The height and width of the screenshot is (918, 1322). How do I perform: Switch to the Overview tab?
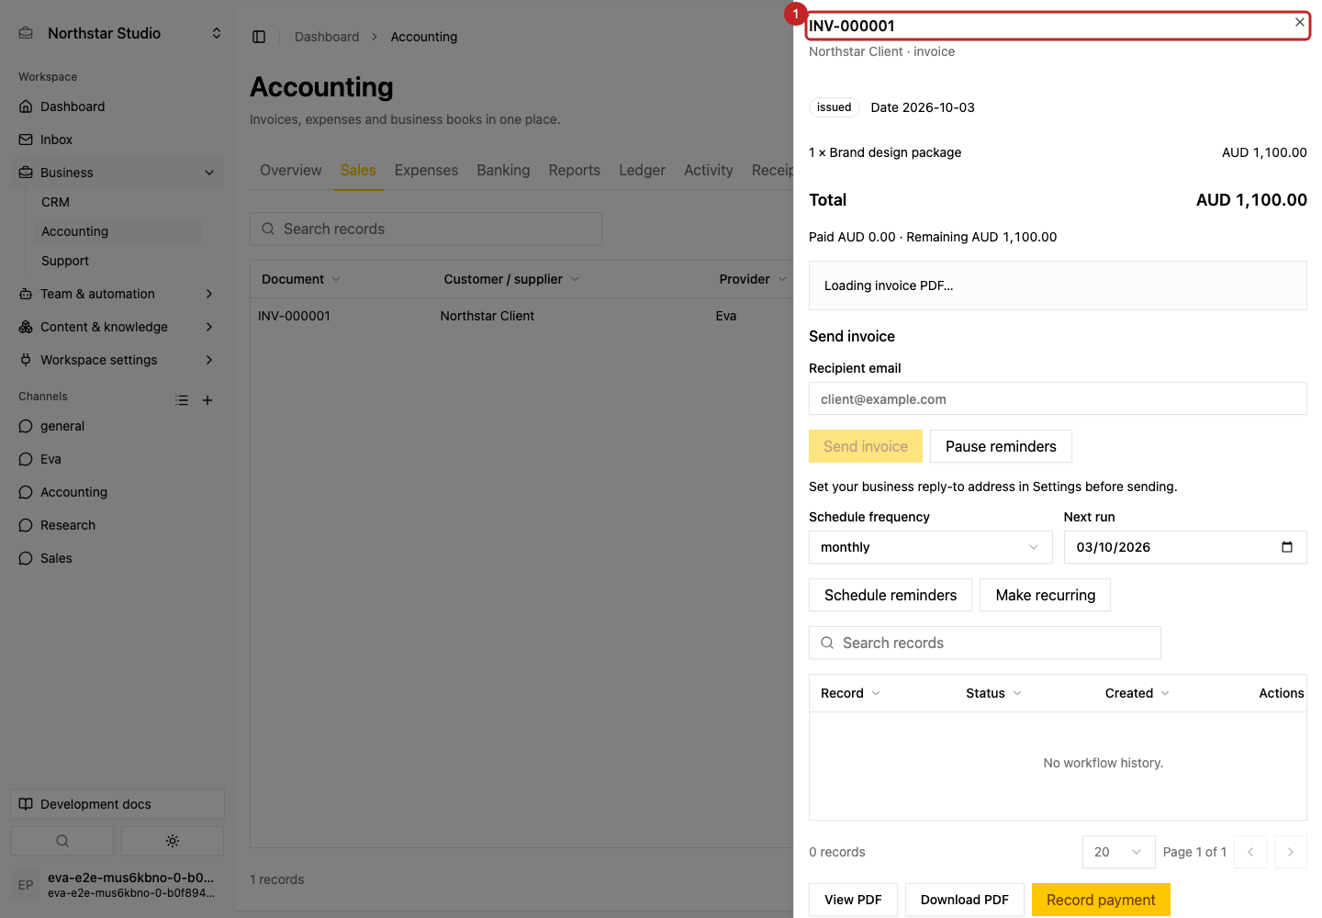291,171
